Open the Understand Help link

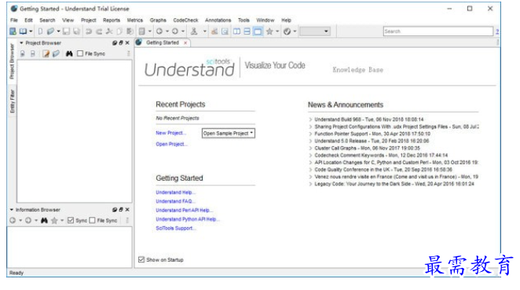click(x=176, y=192)
